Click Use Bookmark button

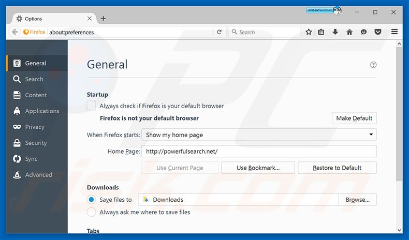[x=258, y=168]
